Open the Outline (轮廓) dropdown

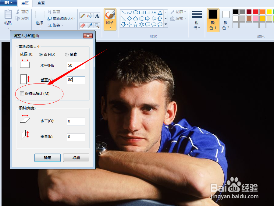click(178, 12)
